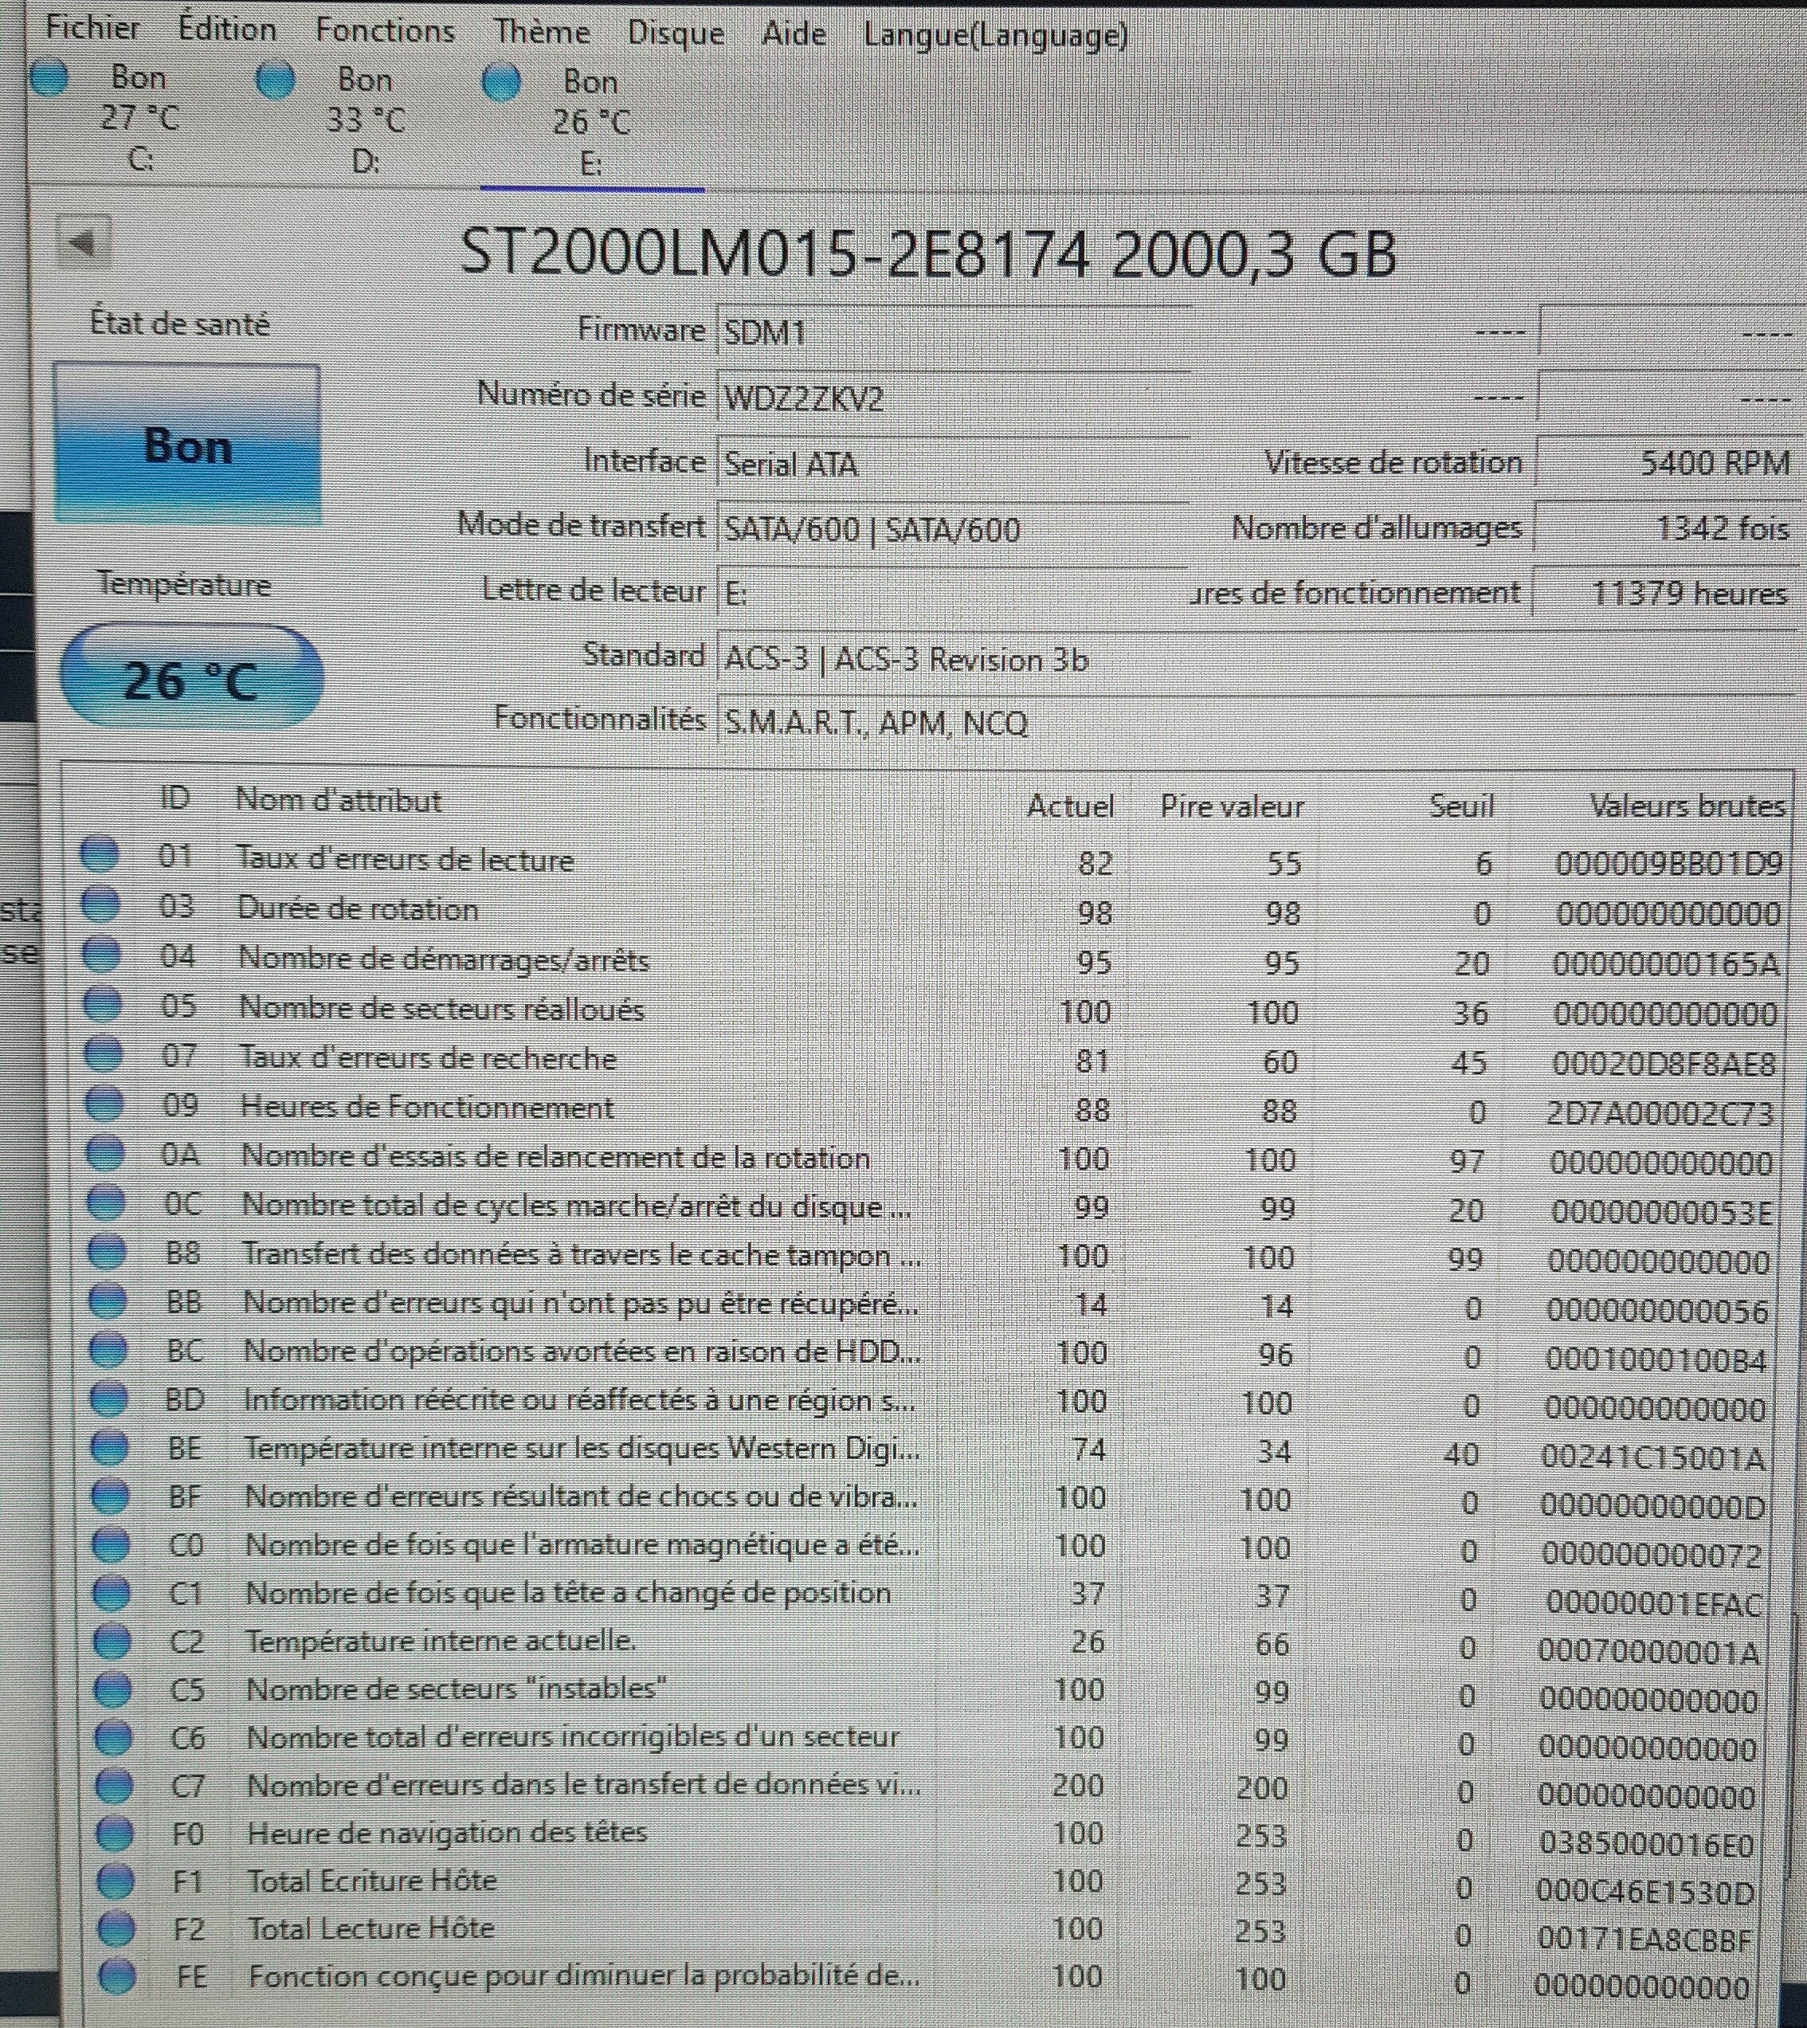Click status icon of attribute 05 reallocated sectors

tap(104, 1004)
